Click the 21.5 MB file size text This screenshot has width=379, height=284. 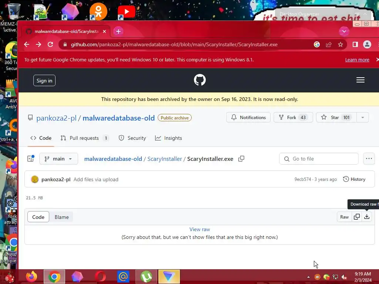click(x=34, y=198)
